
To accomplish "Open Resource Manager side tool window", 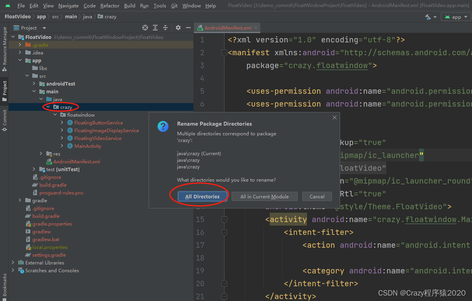I will pos(4,49).
